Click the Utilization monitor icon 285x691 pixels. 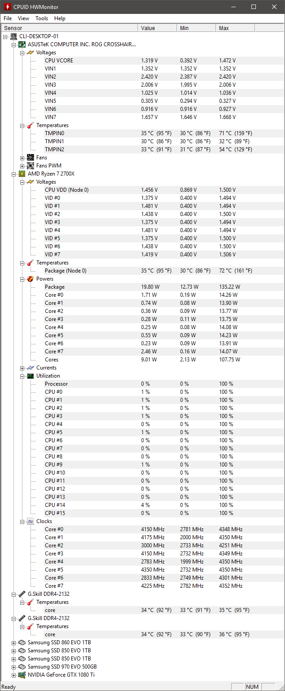[x=30, y=376]
